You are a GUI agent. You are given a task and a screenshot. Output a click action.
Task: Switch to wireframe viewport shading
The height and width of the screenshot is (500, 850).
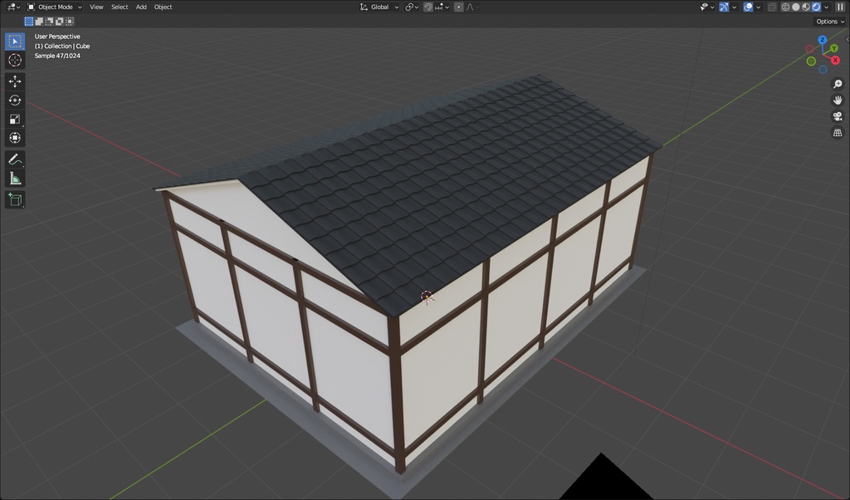785,7
